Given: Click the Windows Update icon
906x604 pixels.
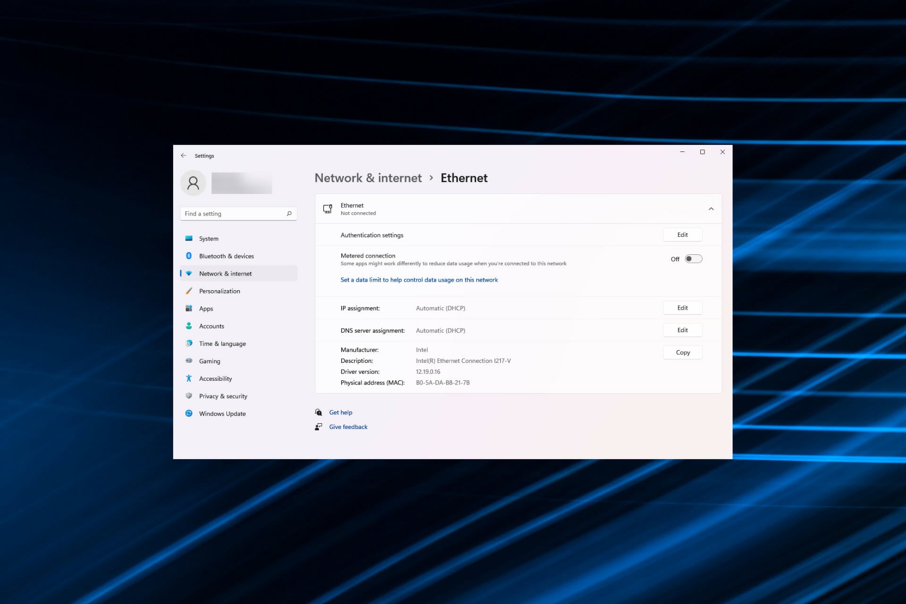Looking at the screenshot, I should click(189, 413).
